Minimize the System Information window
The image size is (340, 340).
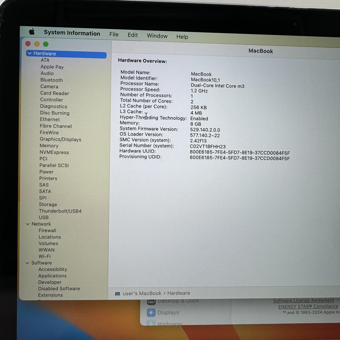coord(37,44)
